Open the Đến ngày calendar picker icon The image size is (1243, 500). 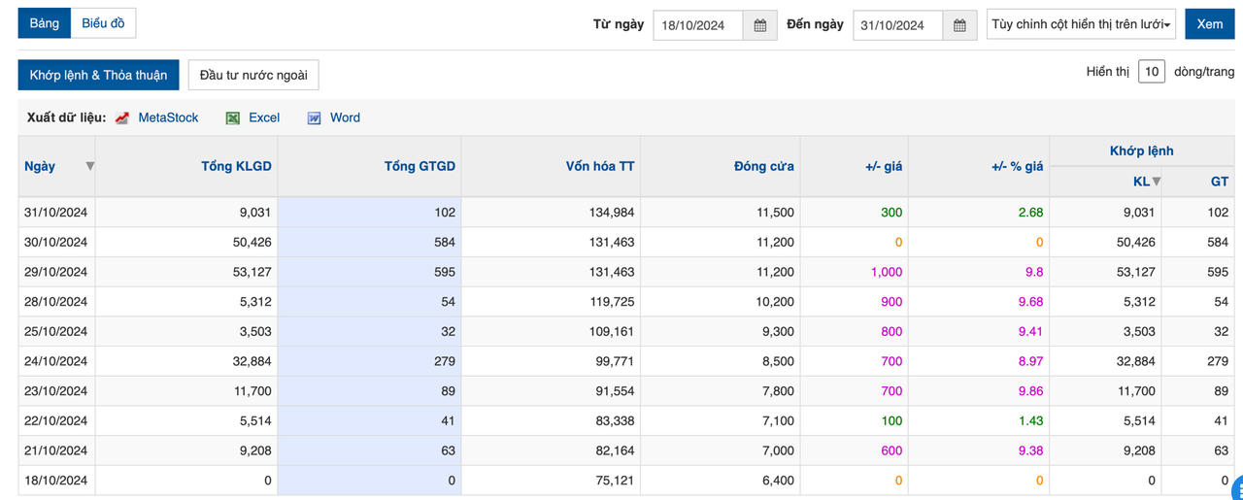pos(959,25)
